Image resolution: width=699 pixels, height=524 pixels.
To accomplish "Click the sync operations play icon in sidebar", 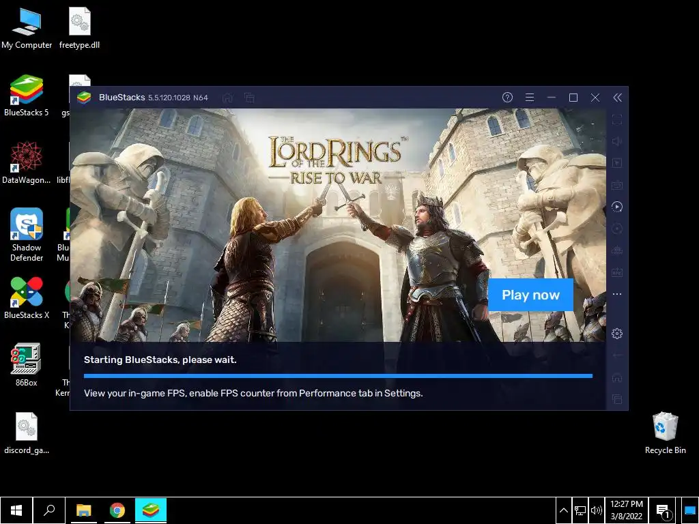I will 617,207.
